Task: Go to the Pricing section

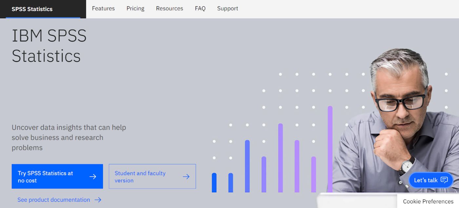Action: point(135,8)
